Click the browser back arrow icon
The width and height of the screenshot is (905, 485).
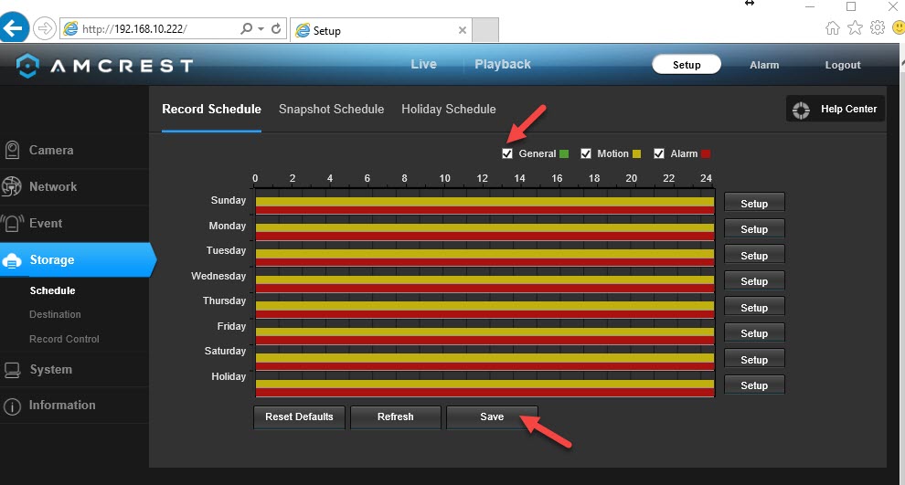14,26
